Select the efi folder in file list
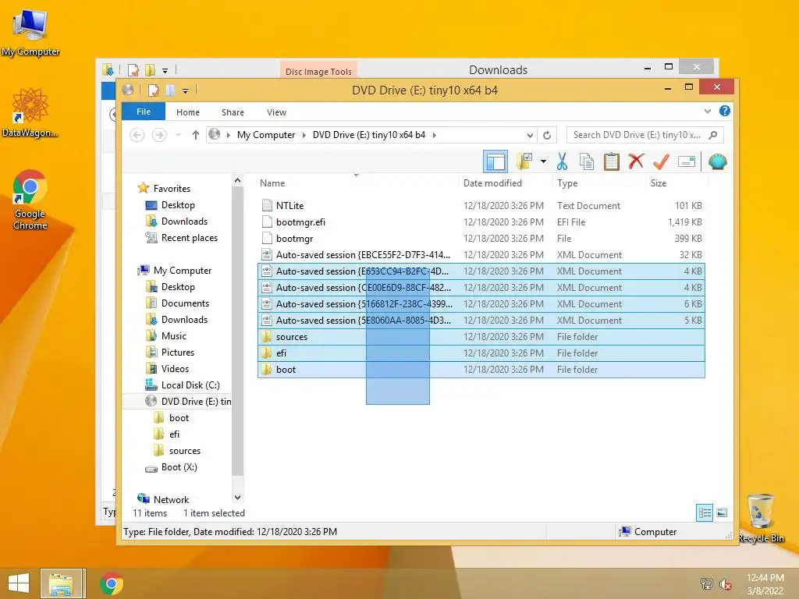This screenshot has width=799, height=599. (481, 353)
